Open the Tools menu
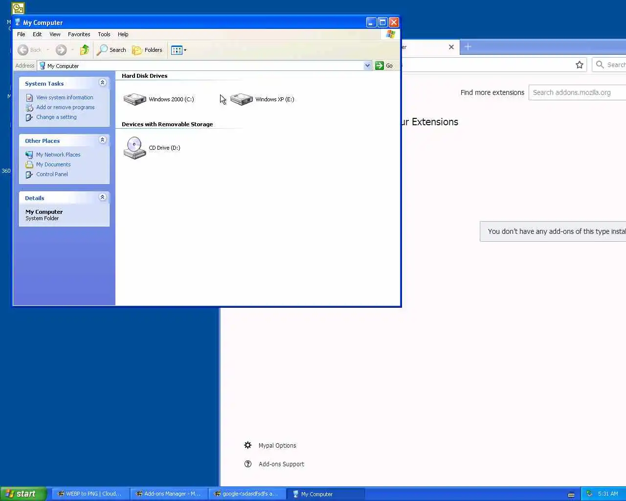Screen dimensions: 626x501 pos(104,34)
